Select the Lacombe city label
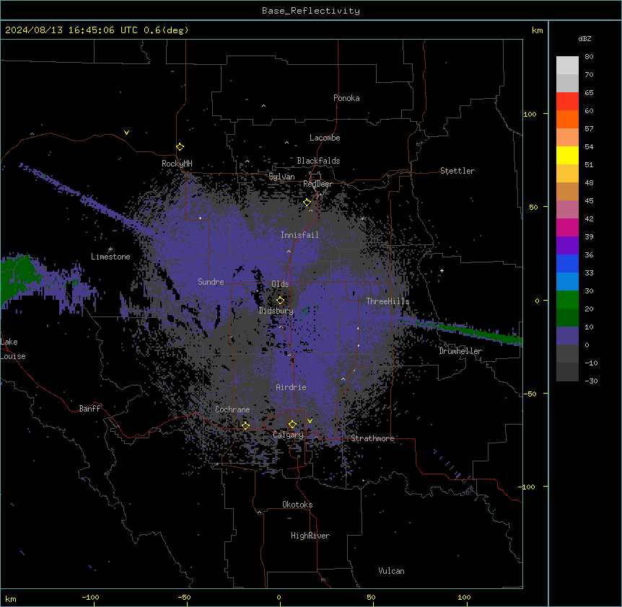 click(325, 138)
